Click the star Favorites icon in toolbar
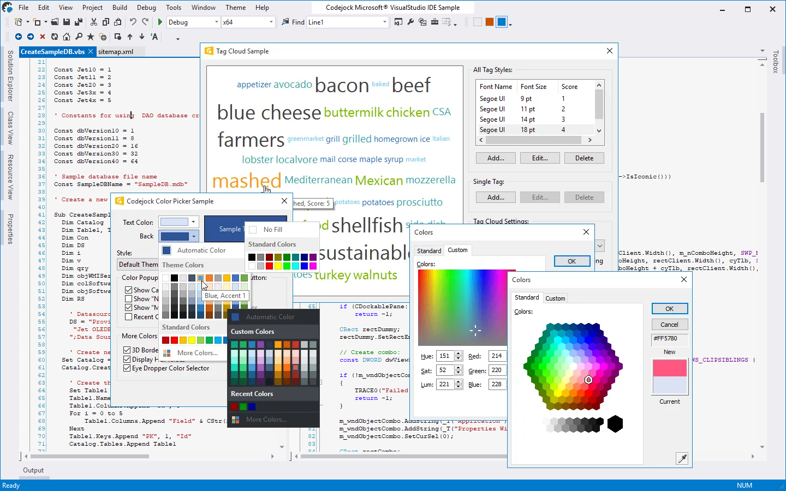786x491 pixels. (x=91, y=37)
